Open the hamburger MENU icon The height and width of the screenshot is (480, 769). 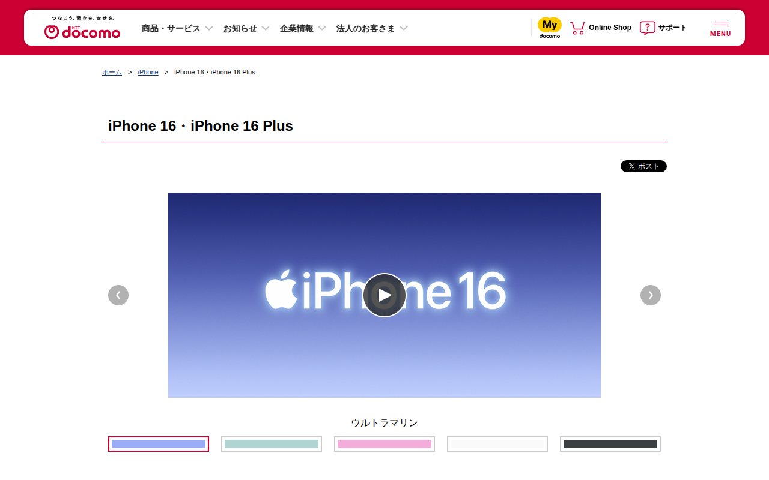pyautogui.click(x=720, y=29)
